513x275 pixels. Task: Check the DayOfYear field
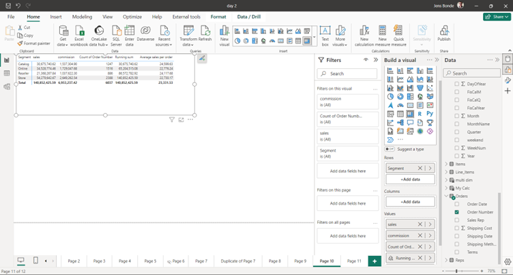point(457,84)
